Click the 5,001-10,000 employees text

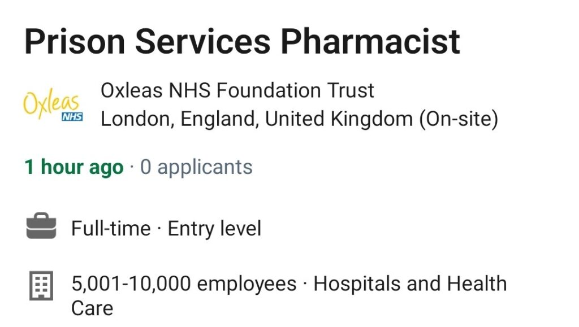[184, 284]
